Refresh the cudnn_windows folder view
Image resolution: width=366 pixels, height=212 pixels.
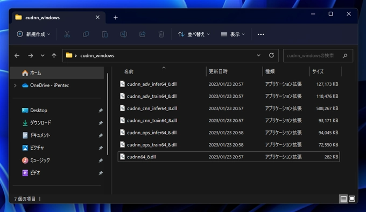pyautogui.click(x=271, y=55)
